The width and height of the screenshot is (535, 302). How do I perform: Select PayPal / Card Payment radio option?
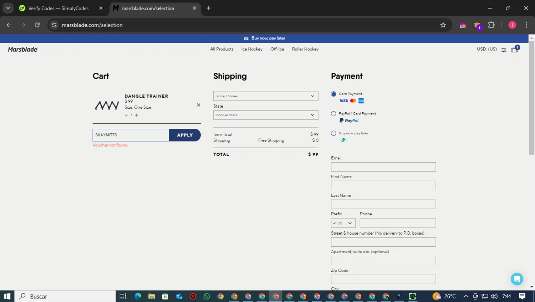333,114
